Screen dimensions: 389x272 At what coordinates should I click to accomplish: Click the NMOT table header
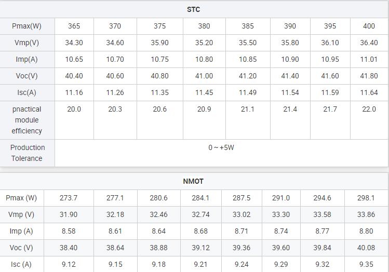[x=193, y=181]
